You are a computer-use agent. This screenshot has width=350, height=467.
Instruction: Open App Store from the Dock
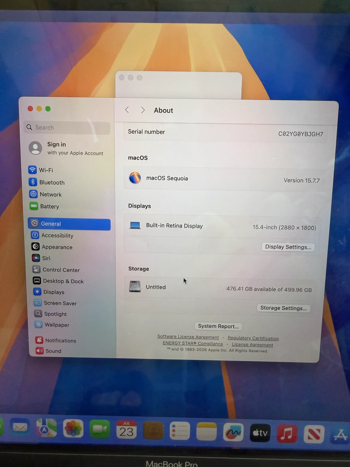tap(340, 435)
